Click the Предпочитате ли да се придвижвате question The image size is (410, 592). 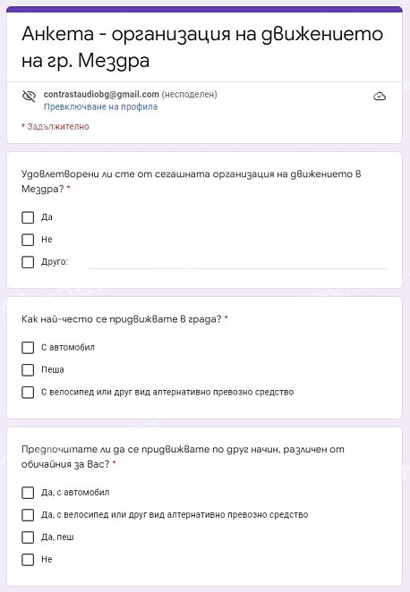pos(183,457)
